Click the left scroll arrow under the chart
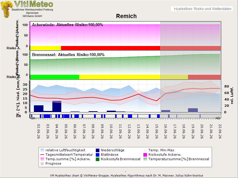Viewport: 238px width, 178px height. point(32,118)
